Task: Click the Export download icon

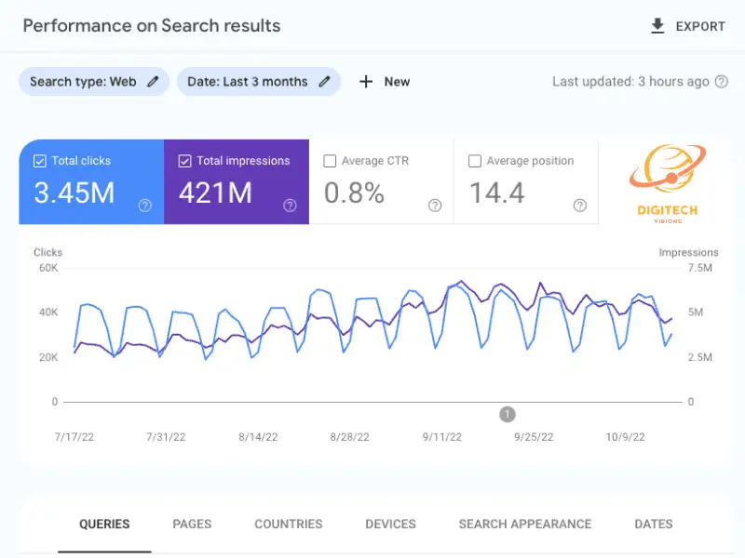Action: [x=657, y=26]
